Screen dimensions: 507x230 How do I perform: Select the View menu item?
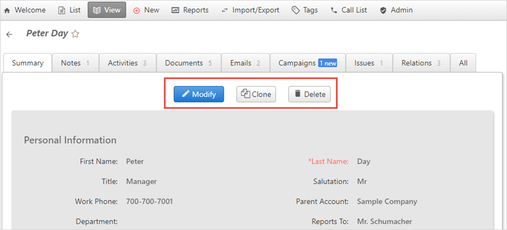tap(107, 10)
